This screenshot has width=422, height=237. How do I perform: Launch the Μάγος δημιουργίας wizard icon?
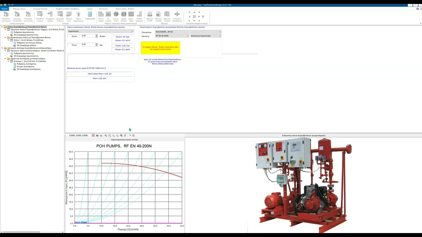click(x=78, y=14)
